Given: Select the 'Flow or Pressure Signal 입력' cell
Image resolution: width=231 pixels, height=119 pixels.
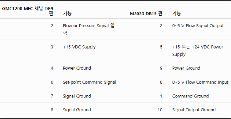Looking at the screenshot, I should tap(89, 29).
